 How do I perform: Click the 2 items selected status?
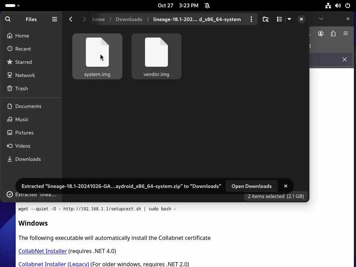(x=276, y=196)
